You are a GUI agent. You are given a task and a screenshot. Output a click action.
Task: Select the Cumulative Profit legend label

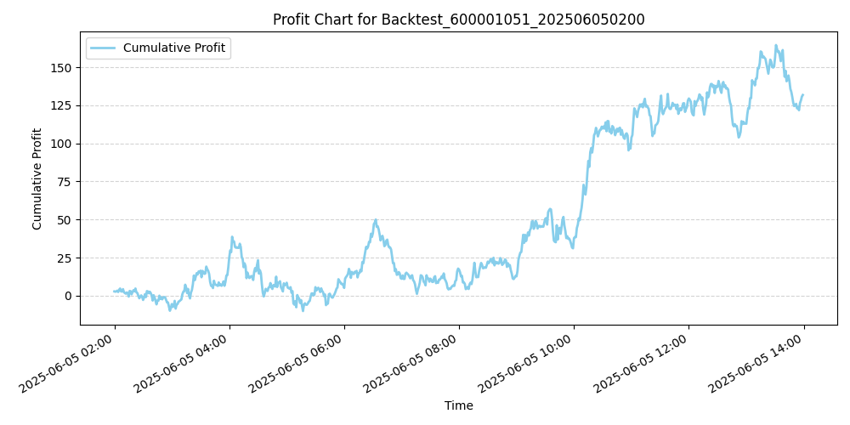click(173, 48)
